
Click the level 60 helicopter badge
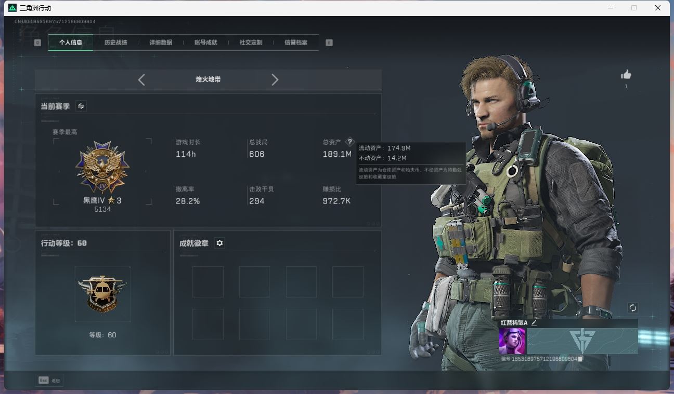point(102,294)
